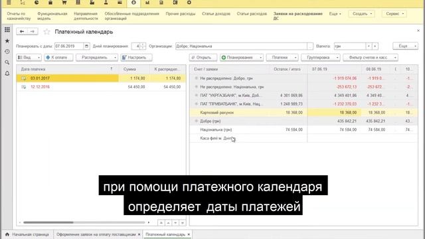Open the Создать dropdown in top panel
This screenshot has height=239, width=425.
(361, 13)
